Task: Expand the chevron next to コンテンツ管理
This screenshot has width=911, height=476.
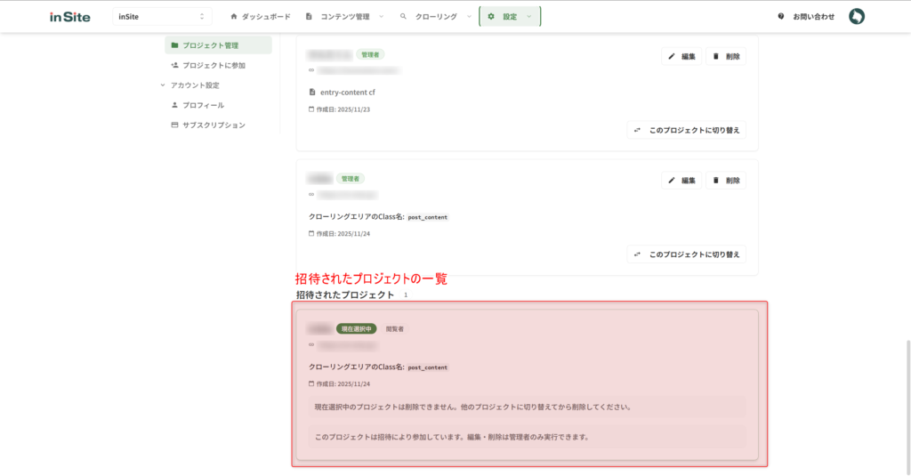Action: [381, 16]
